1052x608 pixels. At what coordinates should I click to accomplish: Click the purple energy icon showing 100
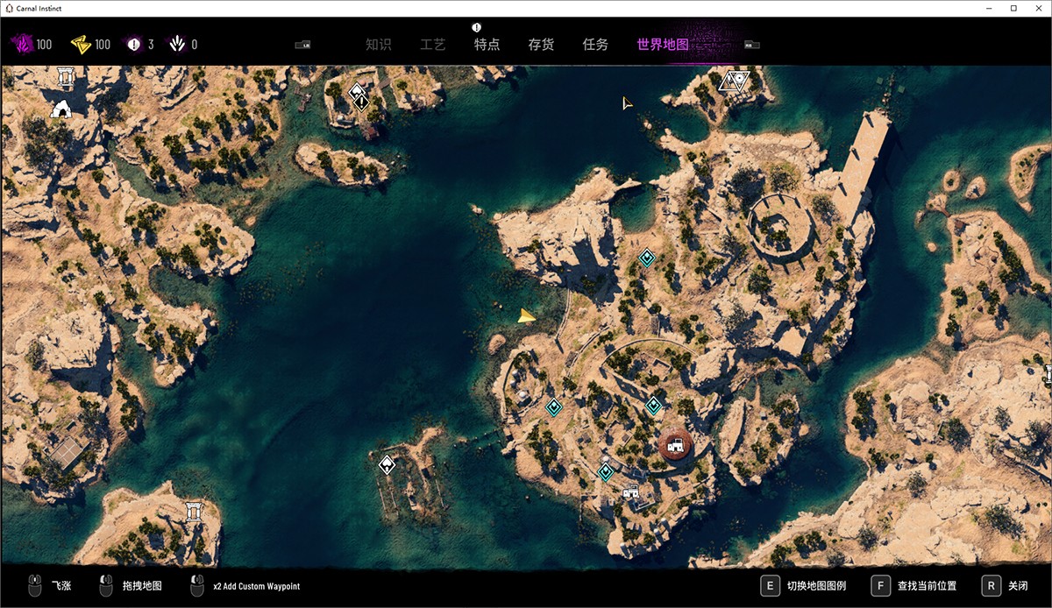click(20, 44)
